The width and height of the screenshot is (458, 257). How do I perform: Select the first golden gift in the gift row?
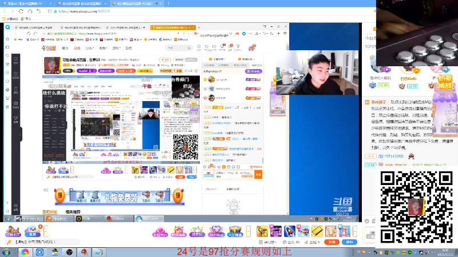click(x=262, y=231)
